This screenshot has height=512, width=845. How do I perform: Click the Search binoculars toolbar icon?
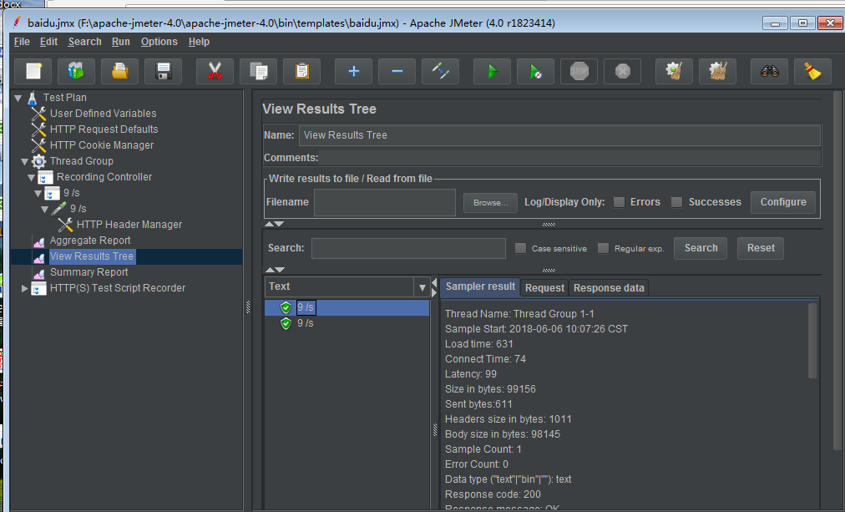coord(769,72)
